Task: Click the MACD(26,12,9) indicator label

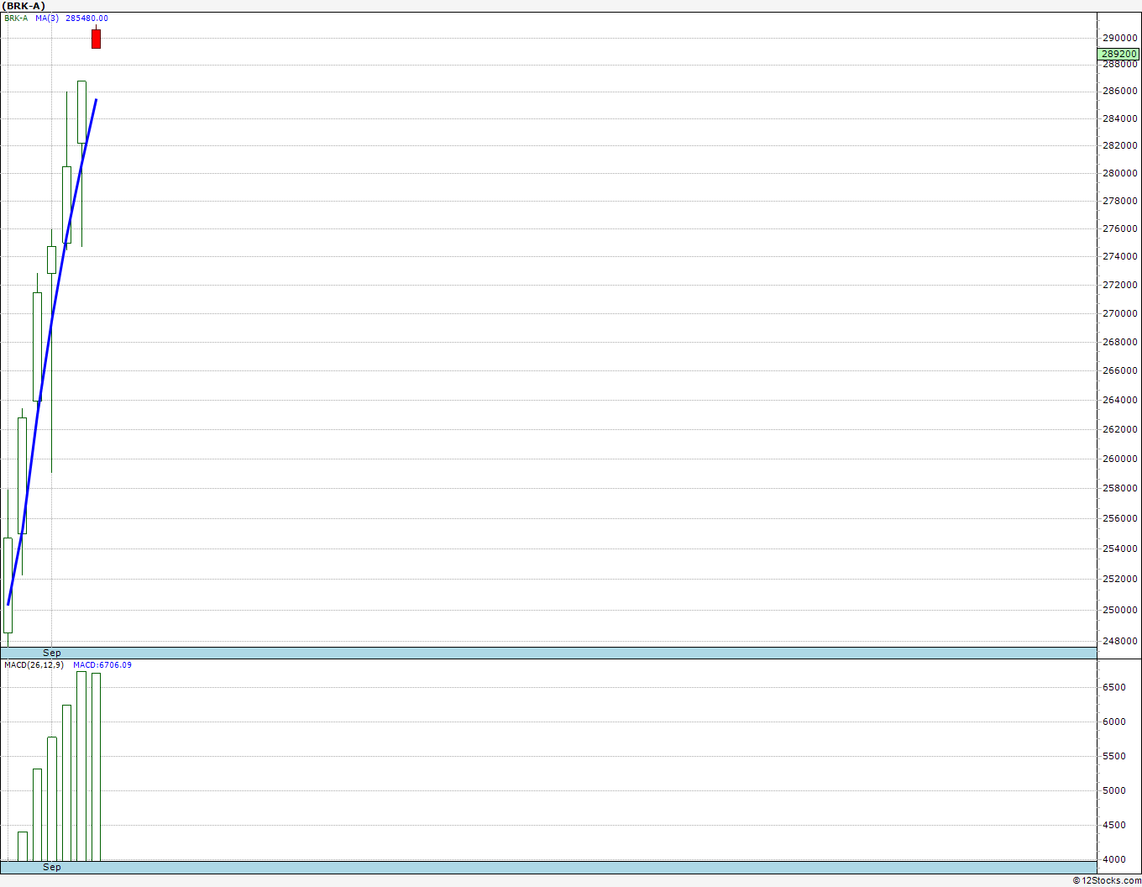Action: [x=33, y=664]
